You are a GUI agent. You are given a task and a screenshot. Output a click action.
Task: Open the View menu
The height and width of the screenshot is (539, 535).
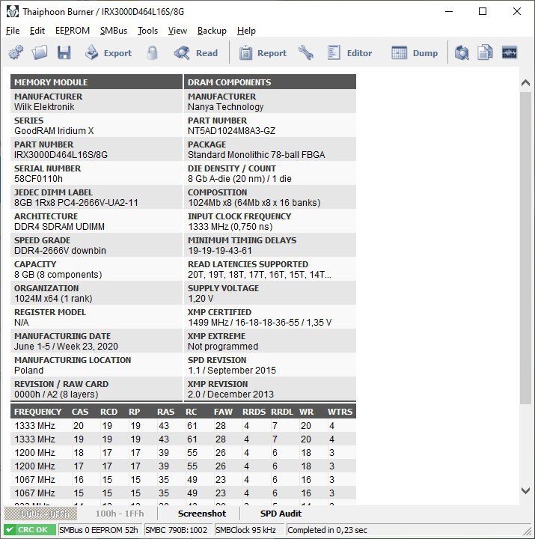point(177,31)
